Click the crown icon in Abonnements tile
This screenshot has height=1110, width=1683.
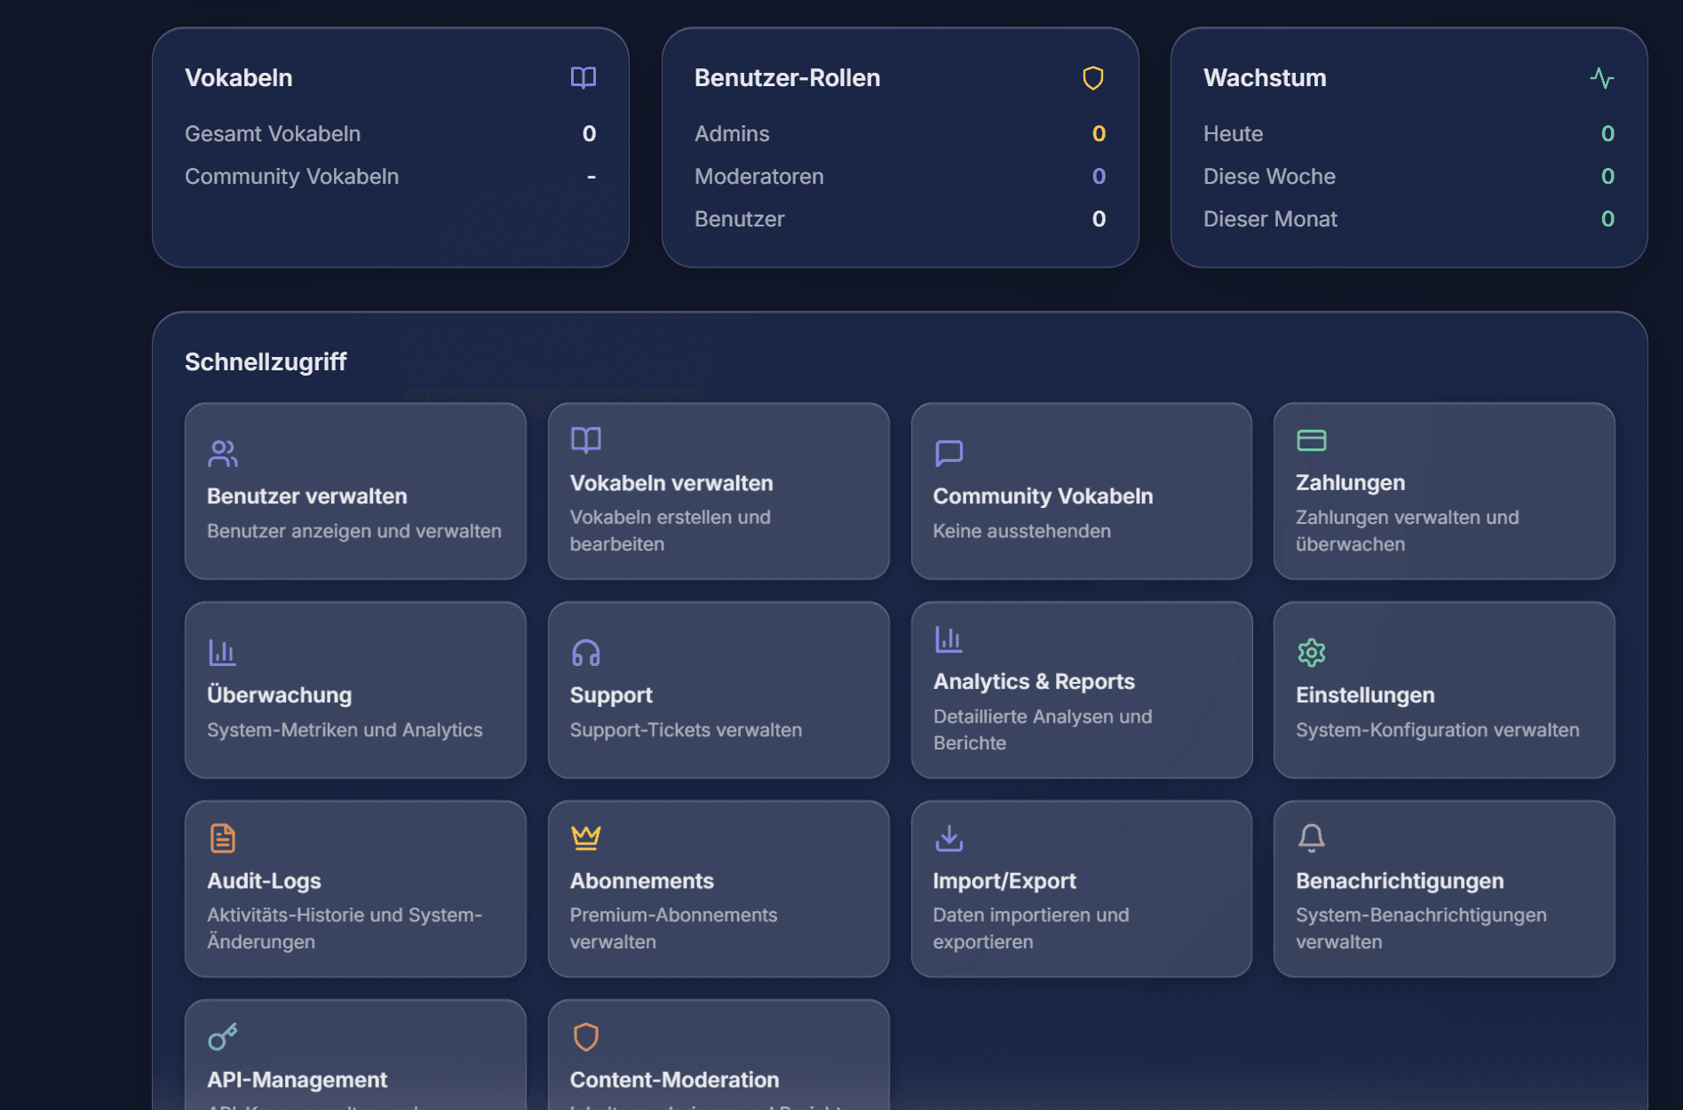pos(585,837)
